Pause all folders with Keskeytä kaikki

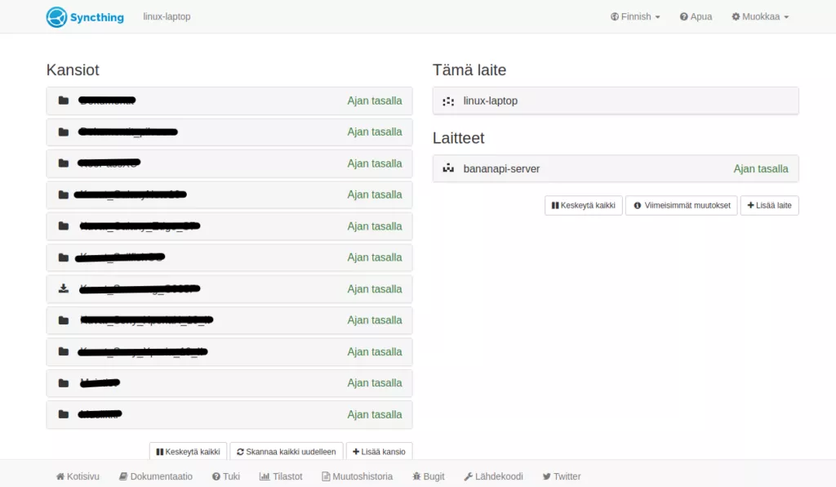188,452
